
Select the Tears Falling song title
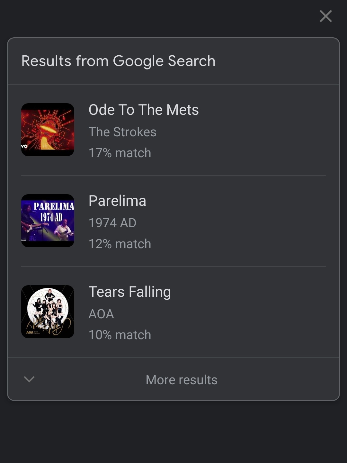[129, 292]
